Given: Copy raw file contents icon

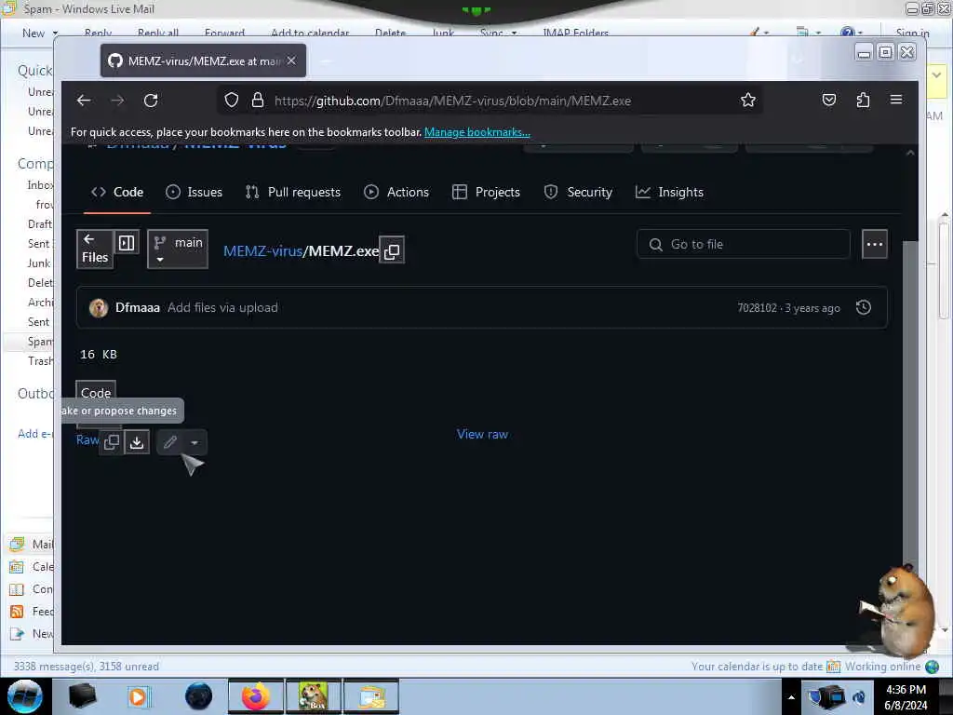Looking at the screenshot, I should [x=112, y=442].
